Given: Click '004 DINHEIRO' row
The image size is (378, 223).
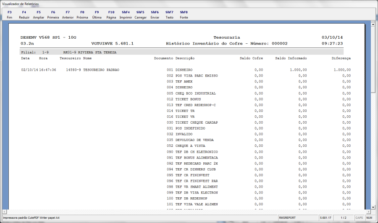Looking at the screenshot, I should click(x=180, y=87).
